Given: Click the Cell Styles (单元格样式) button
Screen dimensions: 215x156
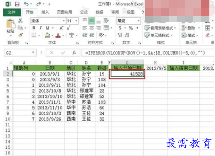Looking at the screenshot, I should [x=158, y=35].
